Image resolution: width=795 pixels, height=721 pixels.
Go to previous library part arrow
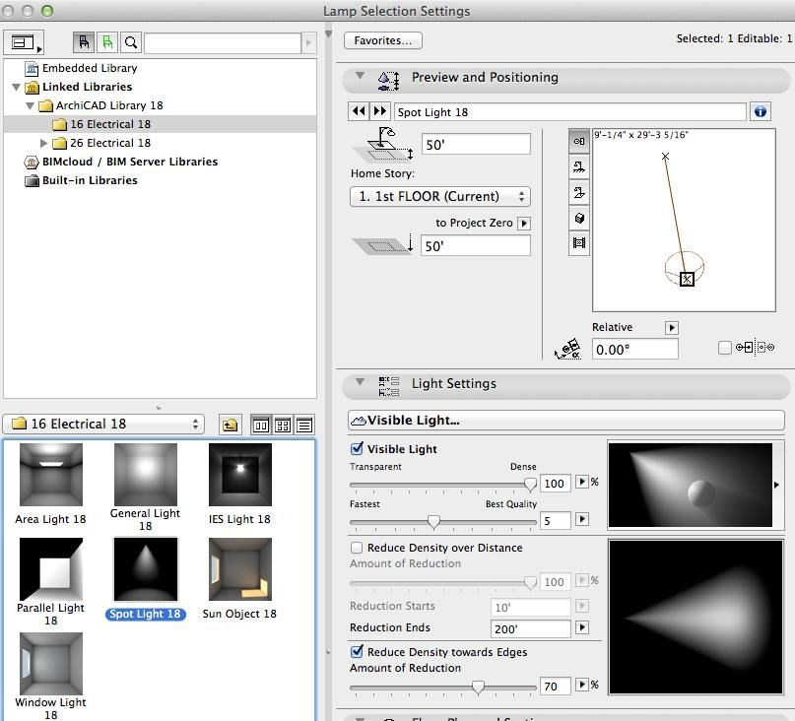[x=359, y=111]
